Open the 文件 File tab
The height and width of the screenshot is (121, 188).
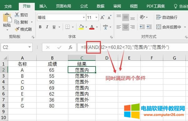click(8, 6)
